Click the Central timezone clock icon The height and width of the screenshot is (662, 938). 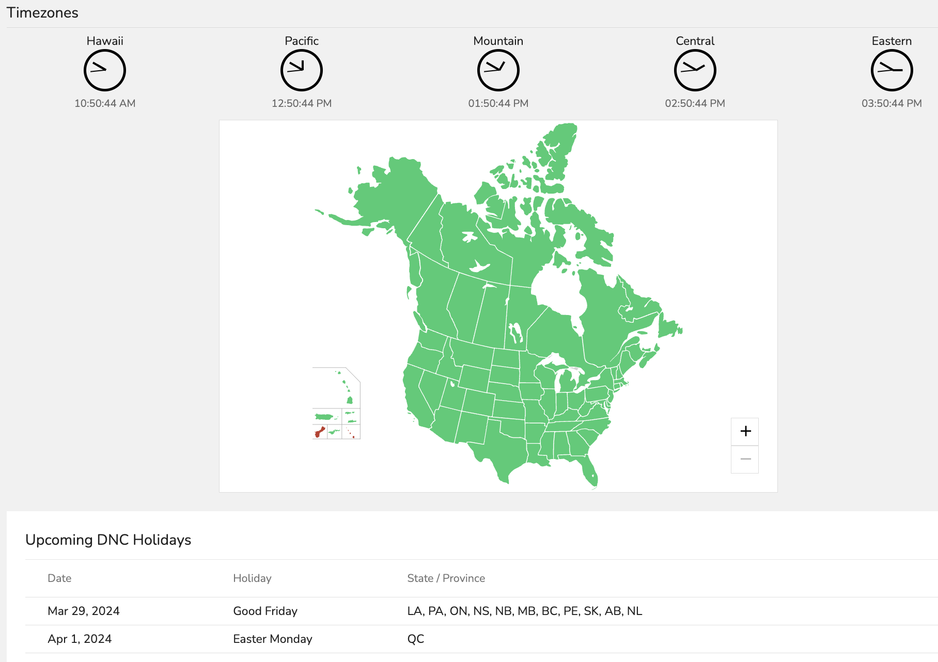[x=695, y=70]
